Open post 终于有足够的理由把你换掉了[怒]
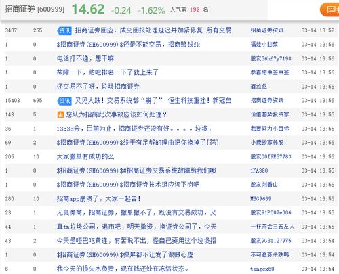Screen dimensions: 339x274 click(138, 143)
